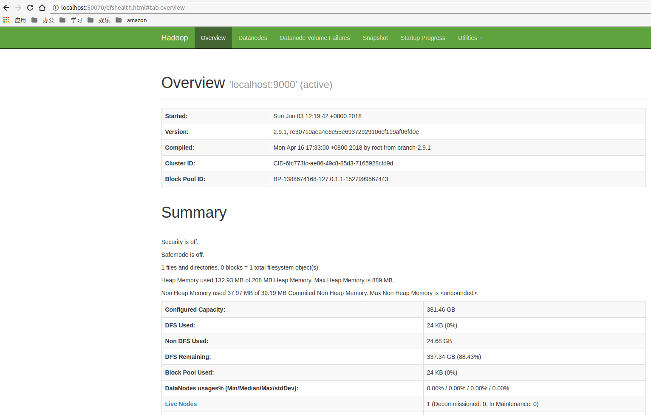
Task: Click the 'DataNodes usages% (Min/Median/Max/stdDev):' label
Action: click(x=232, y=388)
